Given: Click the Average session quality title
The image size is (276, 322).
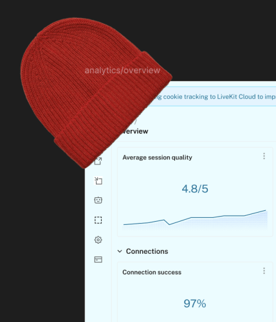Looking at the screenshot, I should (157, 157).
